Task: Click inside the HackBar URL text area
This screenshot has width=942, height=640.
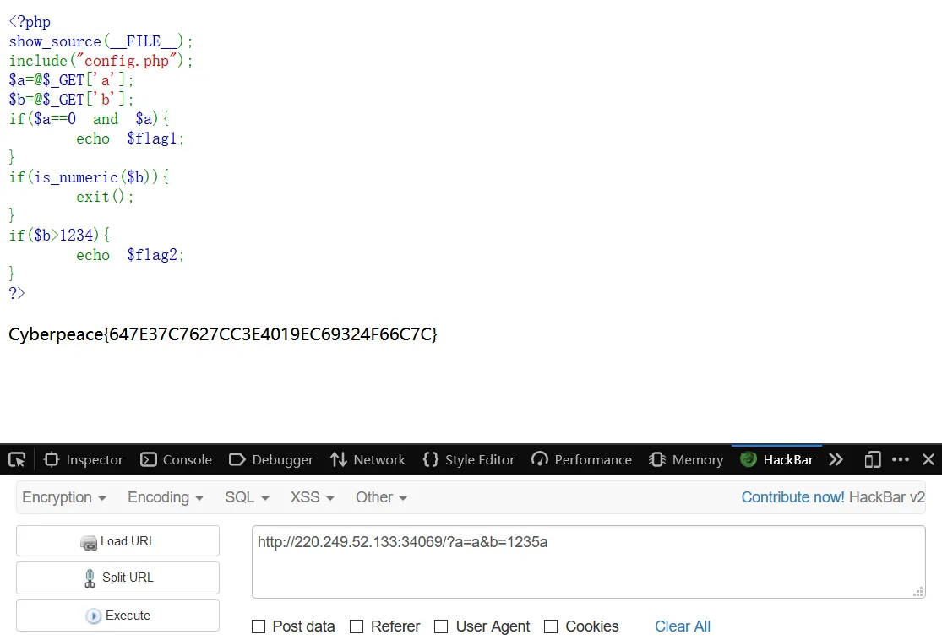Action: click(588, 562)
